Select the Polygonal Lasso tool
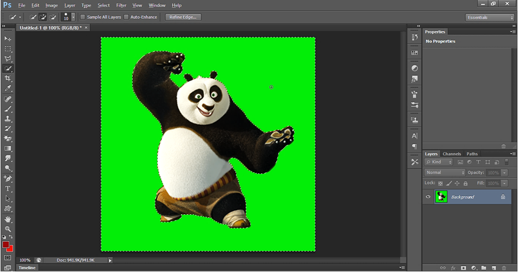This screenshot has height=272, width=518. 8,59
